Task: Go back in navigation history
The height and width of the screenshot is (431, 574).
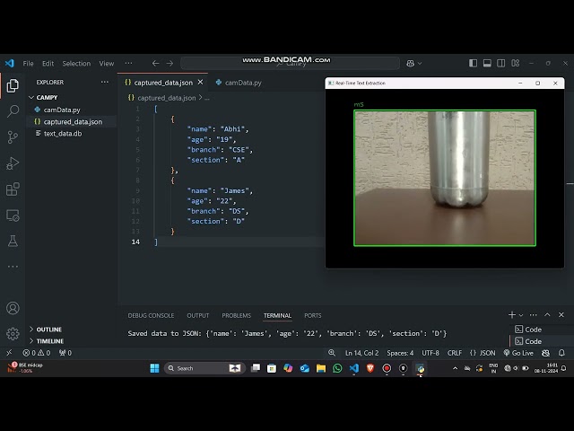Action: pos(155,64)
